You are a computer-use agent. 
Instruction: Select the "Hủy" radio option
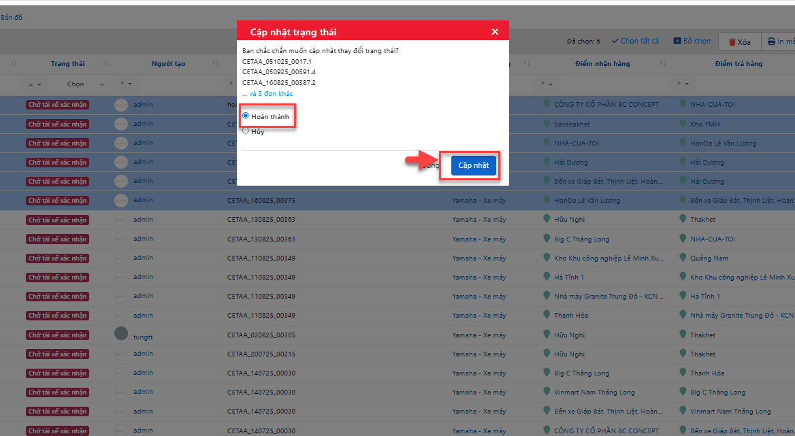[246, 131]
